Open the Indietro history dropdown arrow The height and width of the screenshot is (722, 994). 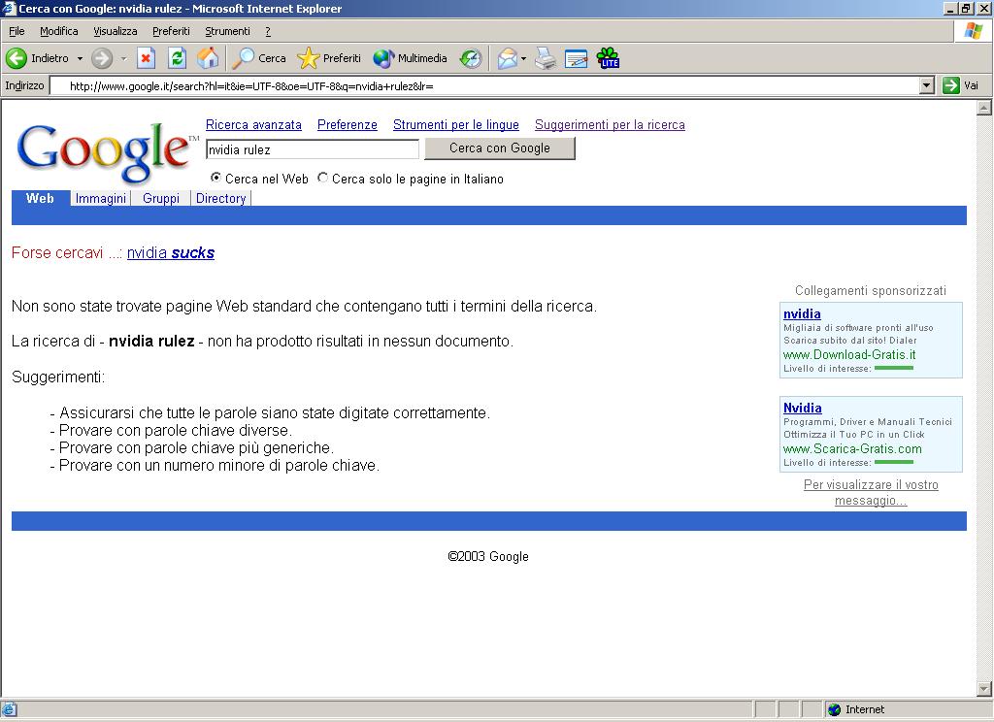[80, 58]
